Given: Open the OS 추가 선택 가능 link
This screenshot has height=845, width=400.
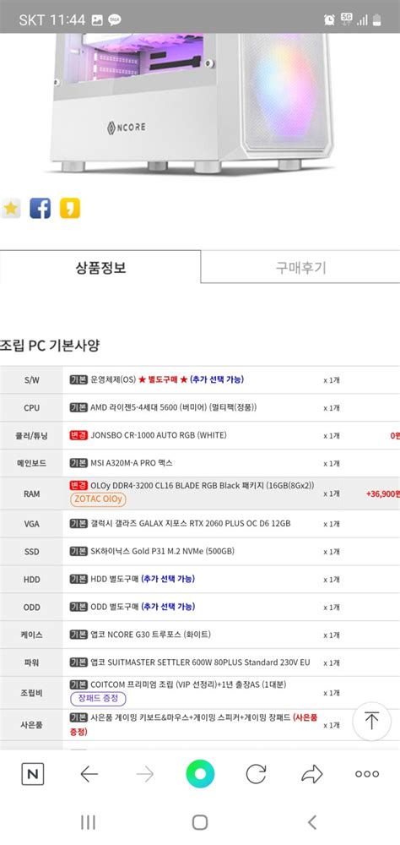Looking at the screenshot, I should pyautogui.click(x=216, y=379).
